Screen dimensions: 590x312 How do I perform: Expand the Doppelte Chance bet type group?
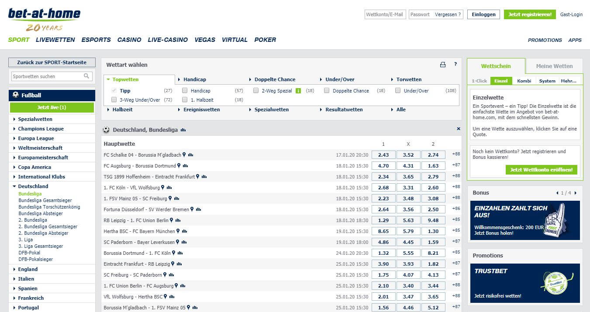pyautogui.click(x=272, y=79)
